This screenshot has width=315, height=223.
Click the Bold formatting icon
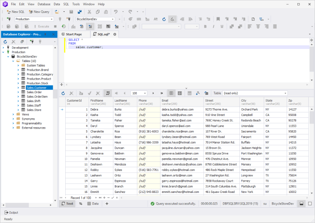pos(205,26)
